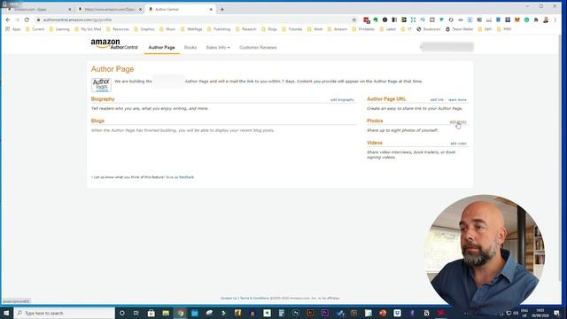567x319 pixels.
Task: Open the Research bookmarks folder
Action: pyautogui.click(x=246, y=29)
